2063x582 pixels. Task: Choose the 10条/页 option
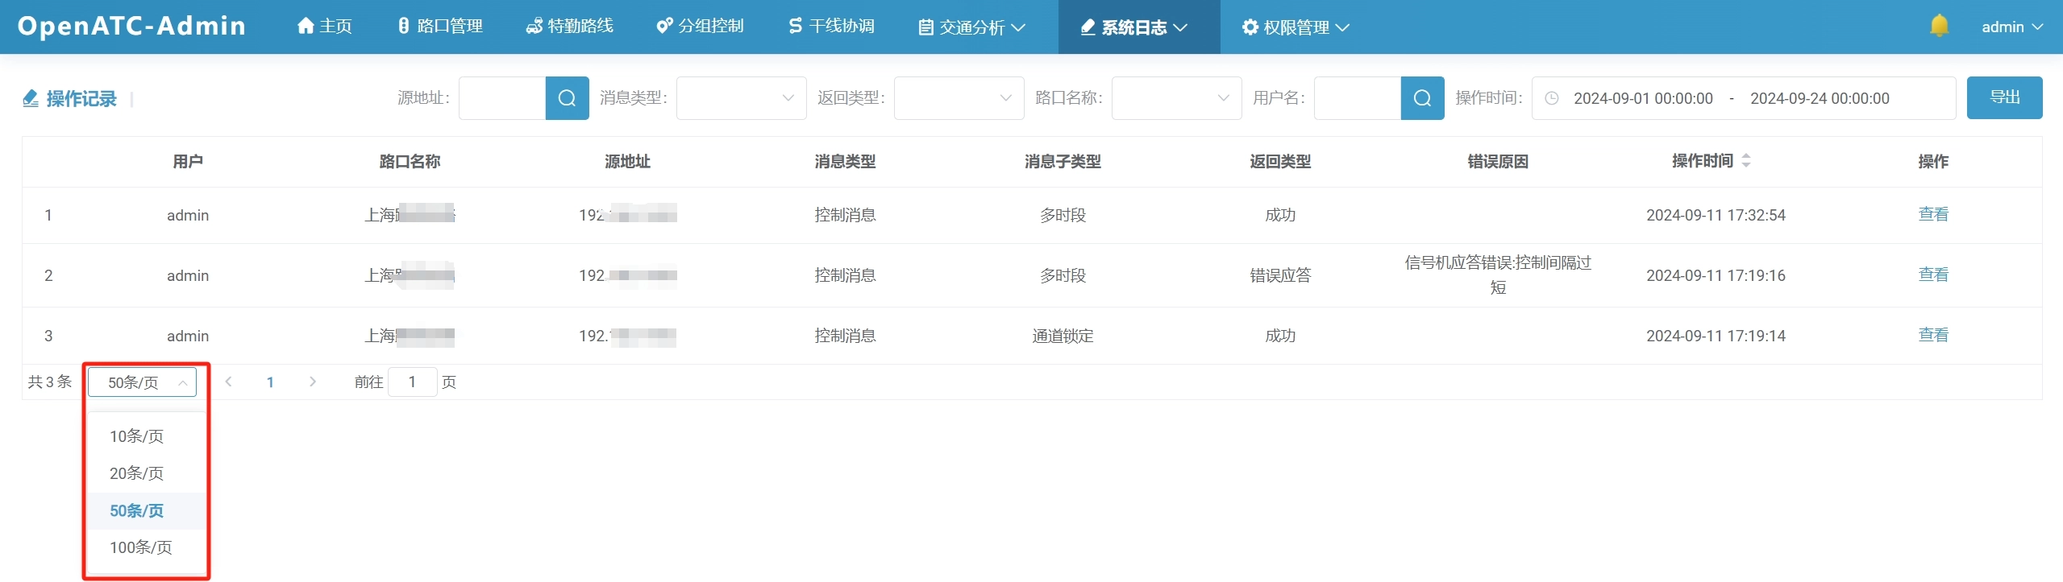coord(137,436)
